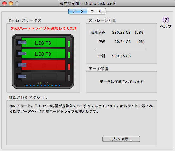The image size is (175, 151).
Task: Click the drive latch on the red bay
Action: pyautogui.click(x=22, y=65)
